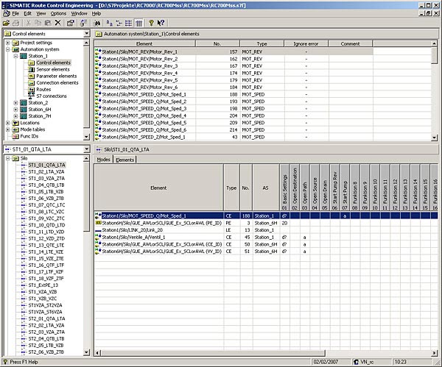This screenshot has height=367, width=442.
Task: Click the Properties toolbar icon
Action: coord(71,23)
